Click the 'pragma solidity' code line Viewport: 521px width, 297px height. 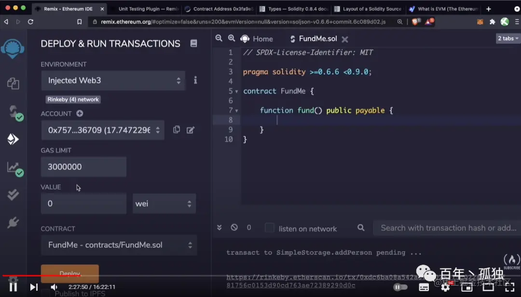[307, 72]
